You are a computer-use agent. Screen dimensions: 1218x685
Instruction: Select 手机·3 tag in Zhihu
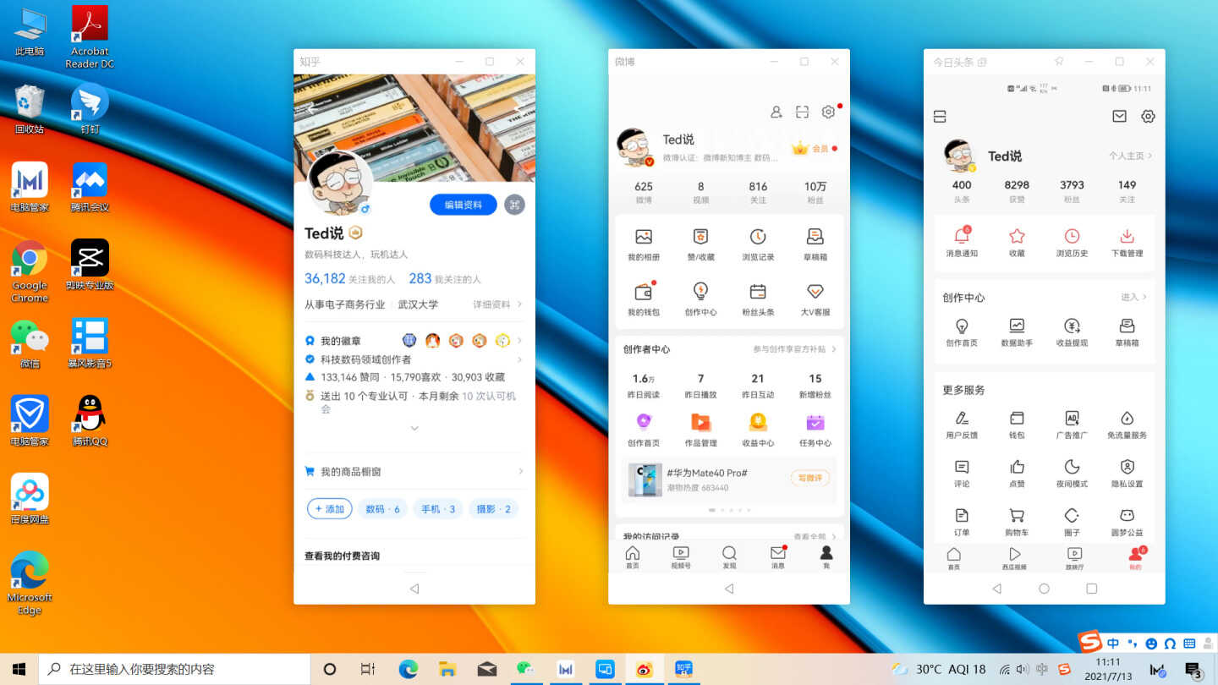tap(438, 509)
